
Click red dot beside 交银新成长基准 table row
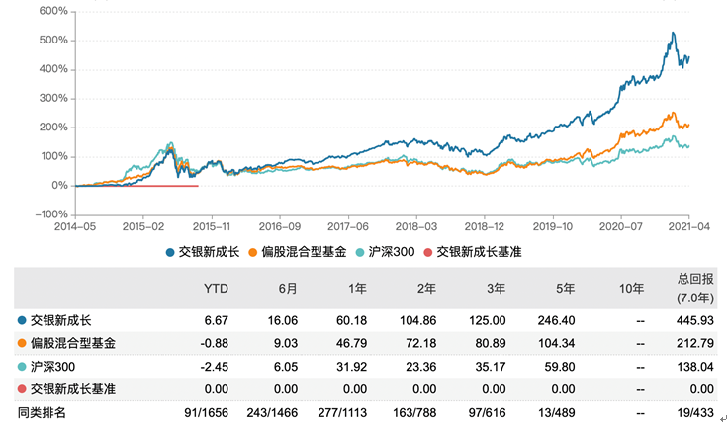point(22,389)
